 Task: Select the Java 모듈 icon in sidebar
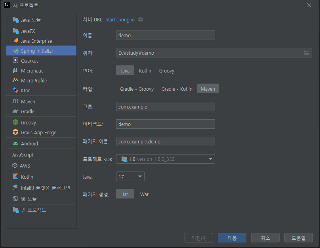pos(15,20)
